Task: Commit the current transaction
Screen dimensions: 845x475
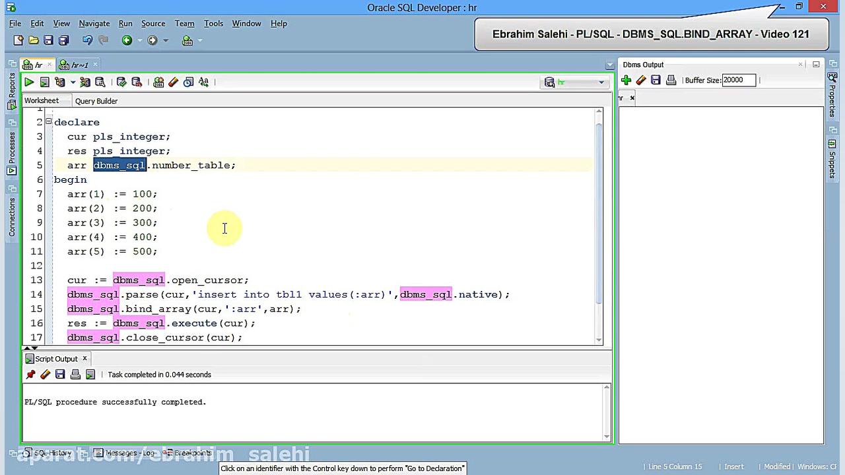Action: tap(121, 82)
